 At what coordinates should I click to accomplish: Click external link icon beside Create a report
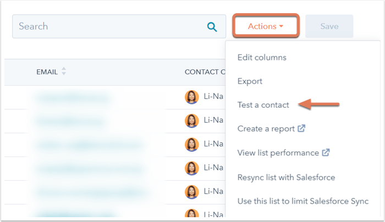tap(301, 129)
